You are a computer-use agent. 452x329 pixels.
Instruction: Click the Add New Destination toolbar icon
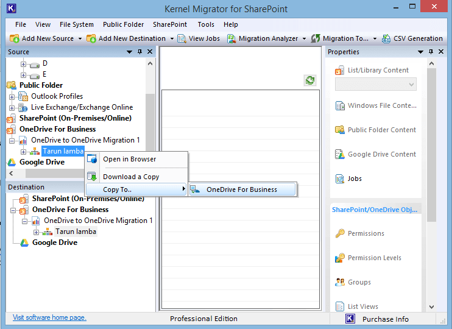(x=92, y=38)
